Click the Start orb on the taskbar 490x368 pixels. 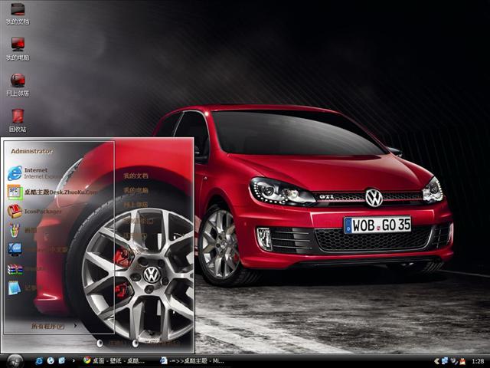pyautogui.click(x=15, y=361)
